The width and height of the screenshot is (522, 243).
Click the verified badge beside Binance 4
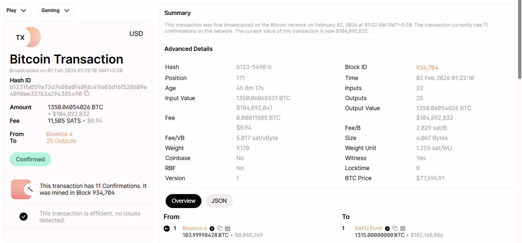pos(212,228)
